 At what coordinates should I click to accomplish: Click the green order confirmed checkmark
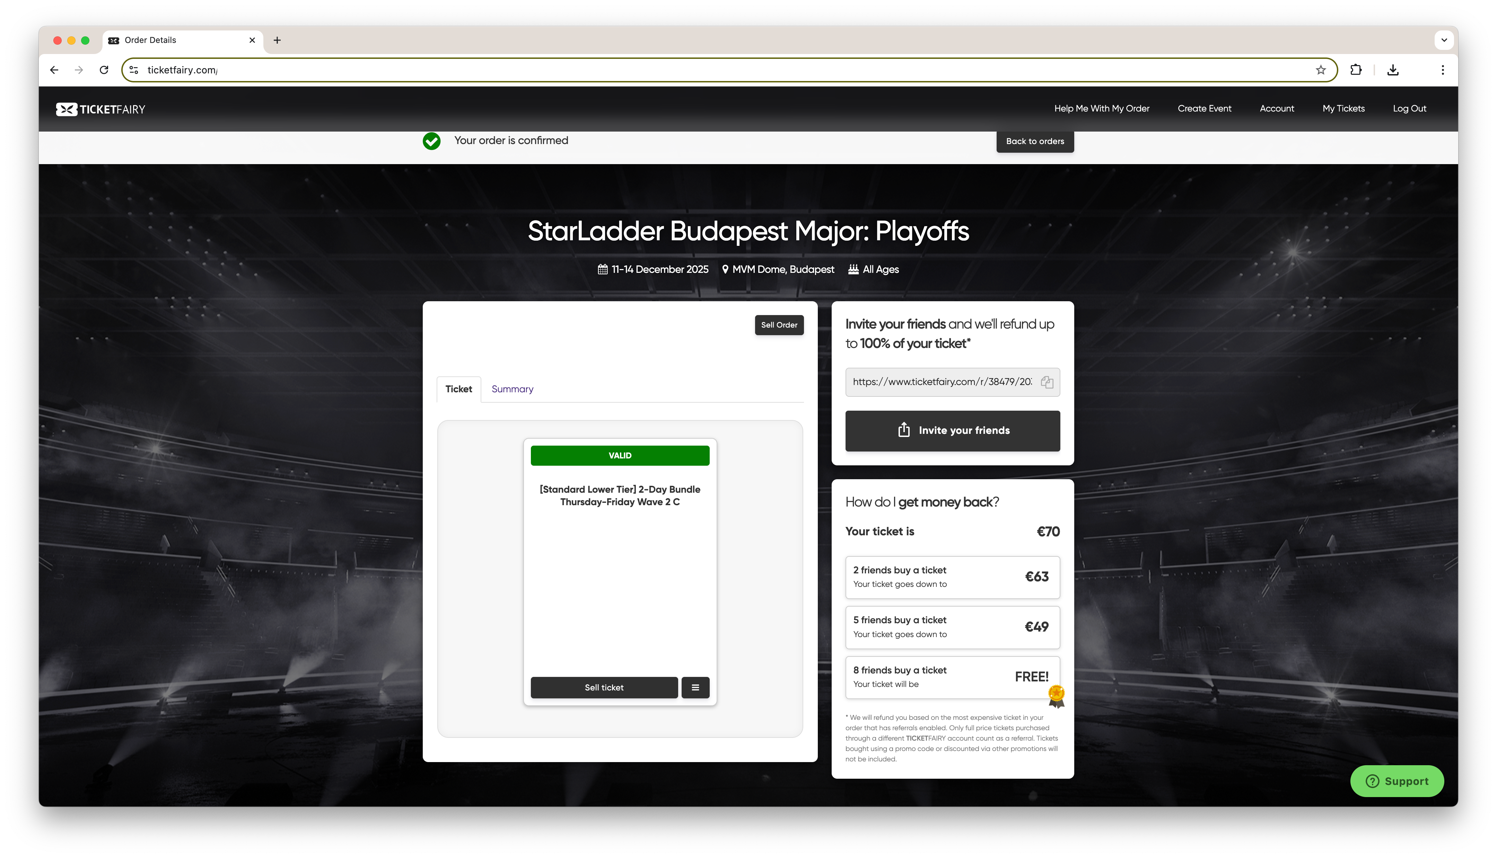[x=431, y=141]
